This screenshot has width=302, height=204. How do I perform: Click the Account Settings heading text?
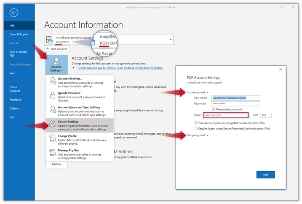coord(88,58)
